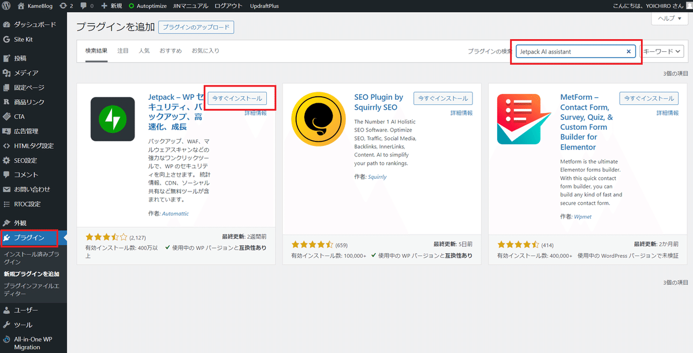Open プラグイン in the sidebar
Image resolution: width=693 pixels, height=353 pixels.
pos(33,238)
